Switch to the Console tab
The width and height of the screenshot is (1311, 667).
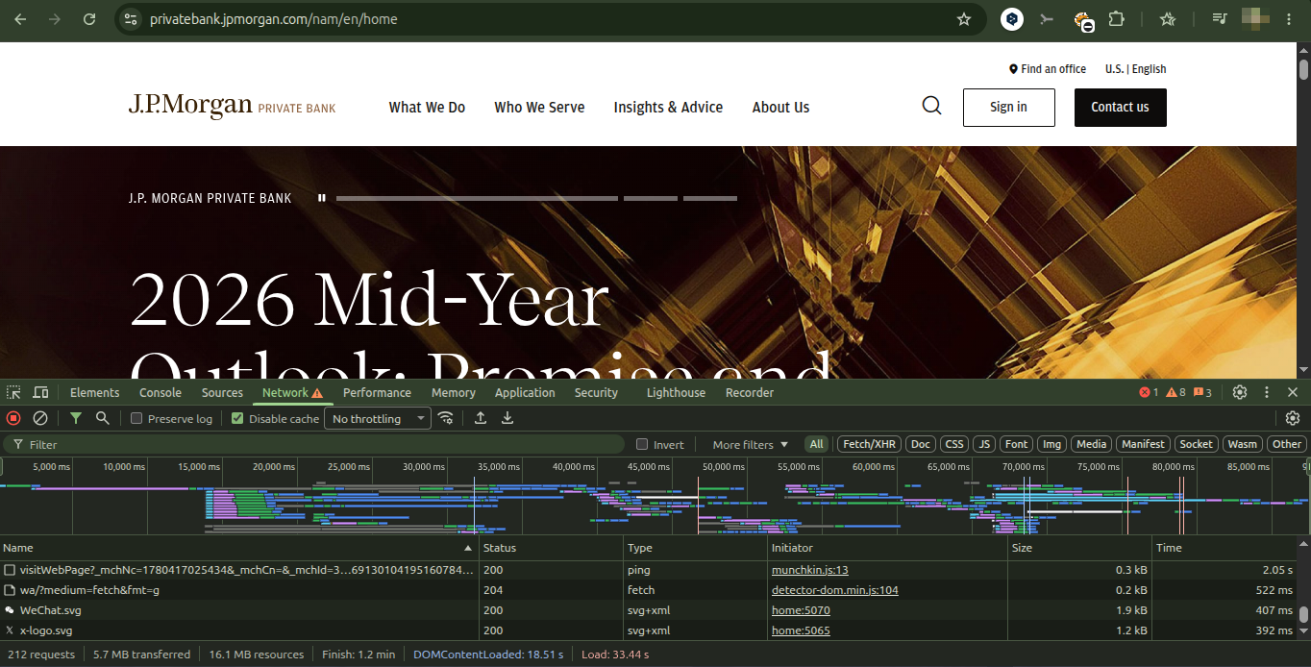(161, 392)
